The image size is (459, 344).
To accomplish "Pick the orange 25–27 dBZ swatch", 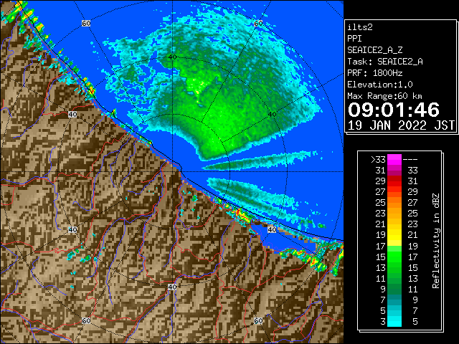I will [x=394, y=202].
